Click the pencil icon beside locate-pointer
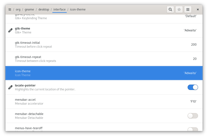 pos(11,87)
